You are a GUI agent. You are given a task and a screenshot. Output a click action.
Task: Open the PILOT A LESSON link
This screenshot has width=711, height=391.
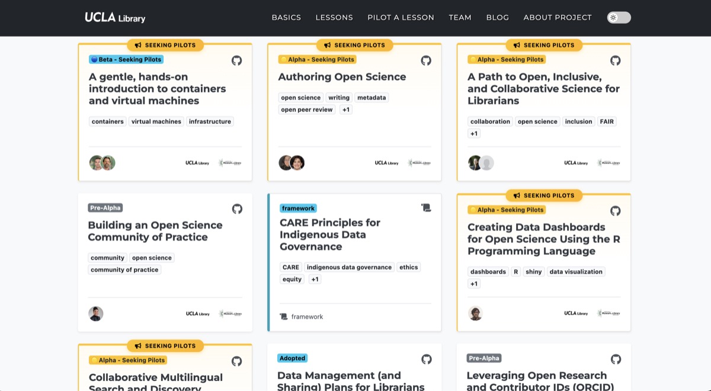401,17
